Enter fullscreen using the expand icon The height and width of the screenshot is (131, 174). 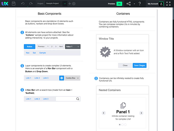[x=168, y=4]
